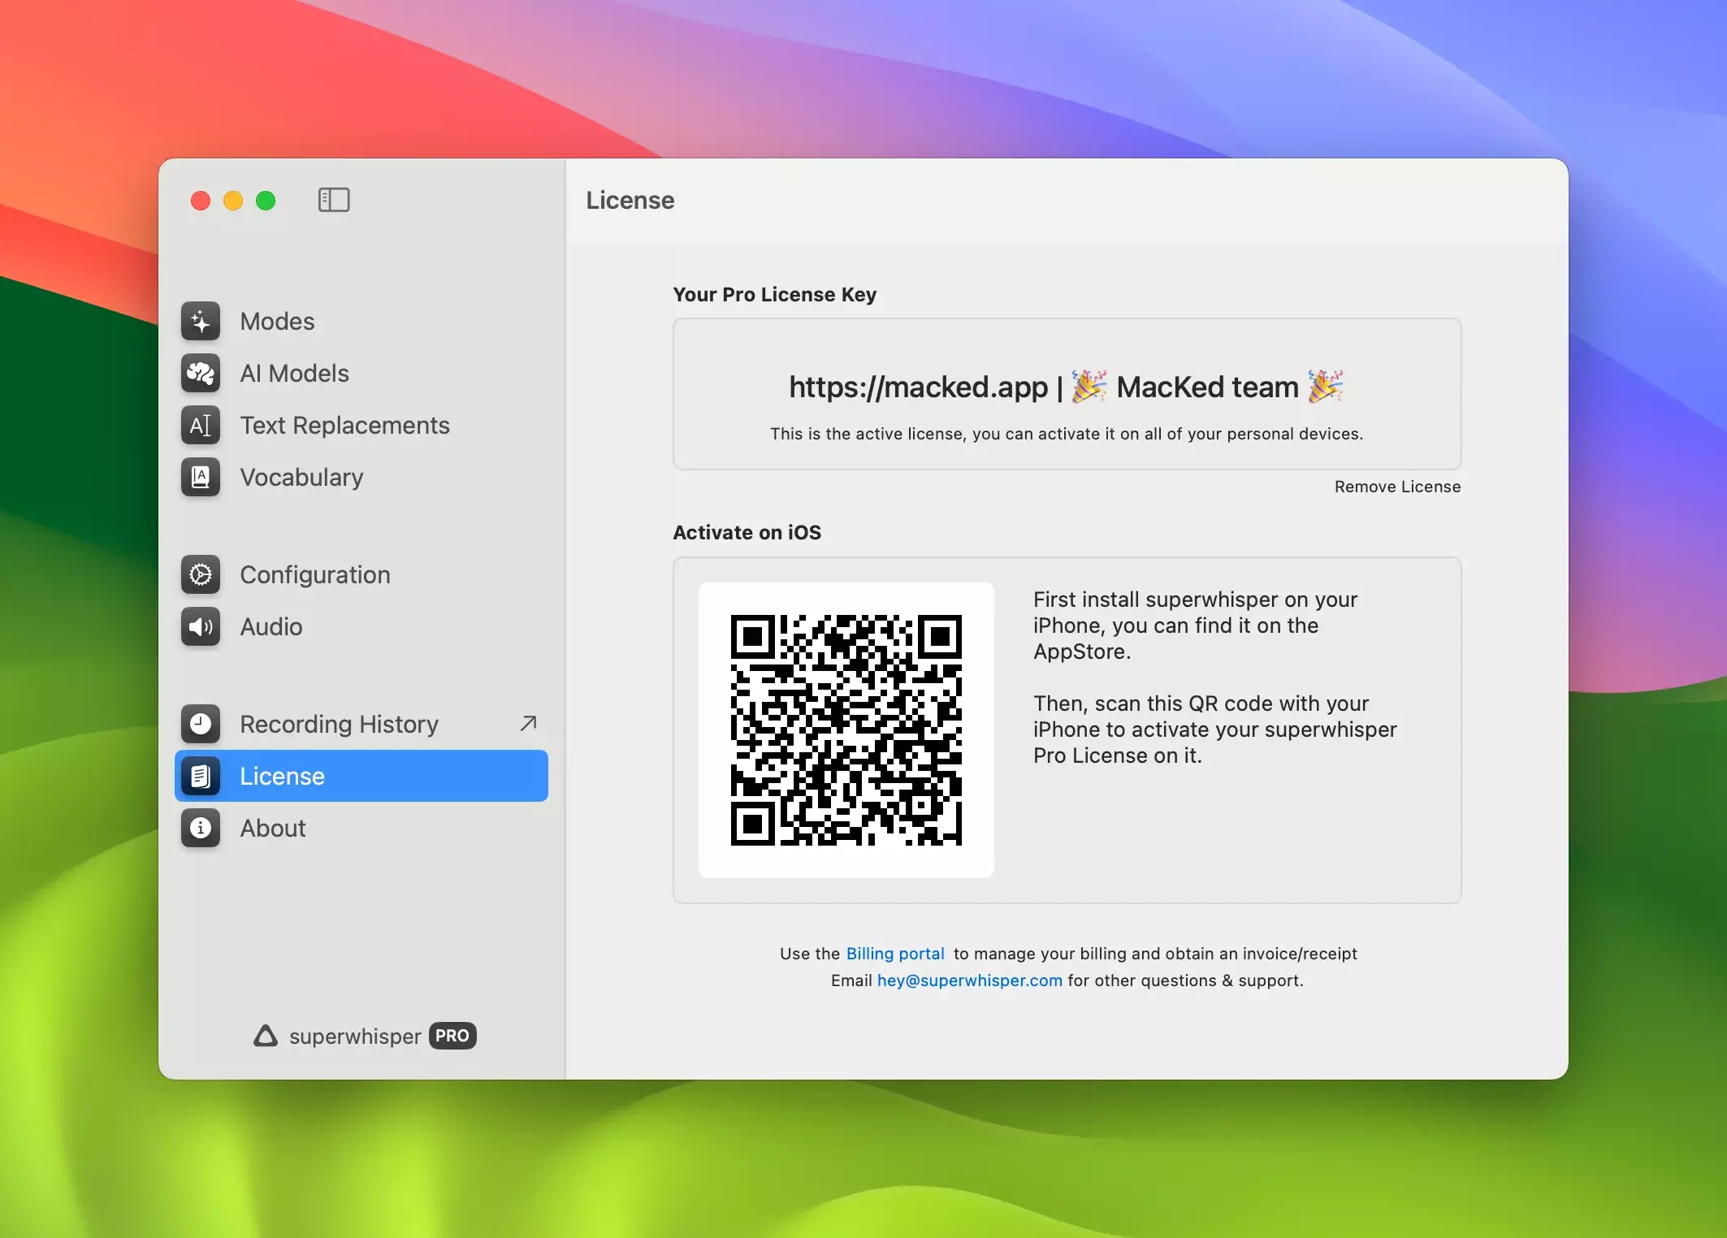Screen dimensions: 1727x1238
Task: Click the Audio speaker icon
Action: [x=201, y=627]
